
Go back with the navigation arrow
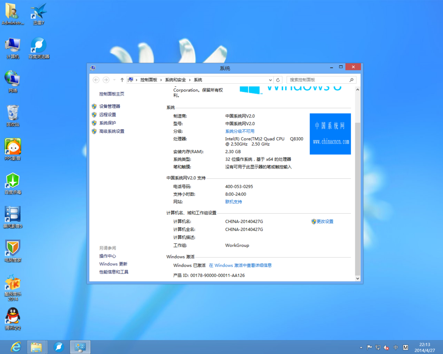point(96,80)
